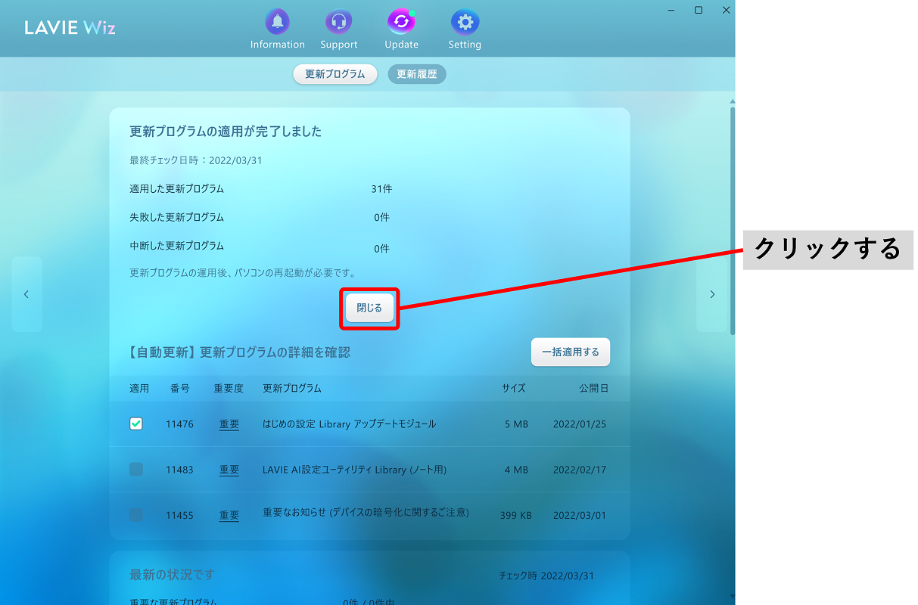The width and height of the screenshot is (918, 605).
Task: Click scrollbar up arrow
Action: click(x=732, y=101)
